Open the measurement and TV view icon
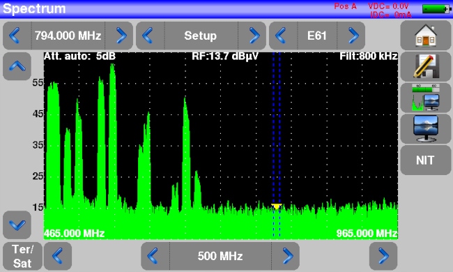The image size is (453, 272). point(426,98)
